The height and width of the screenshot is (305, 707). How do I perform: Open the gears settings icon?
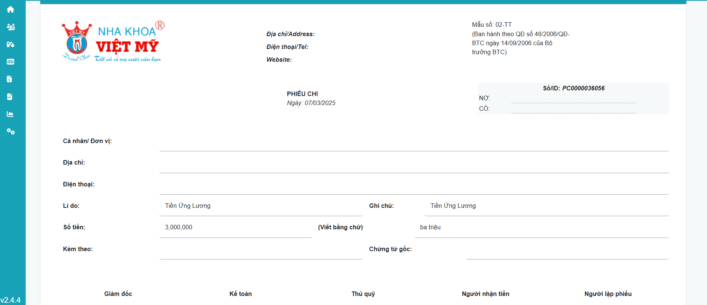[x=11, y=131]
